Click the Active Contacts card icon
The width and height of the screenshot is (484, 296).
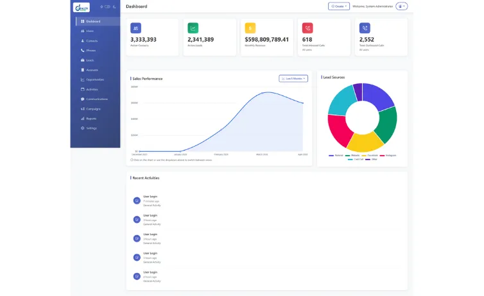click(x=136, y=28)
